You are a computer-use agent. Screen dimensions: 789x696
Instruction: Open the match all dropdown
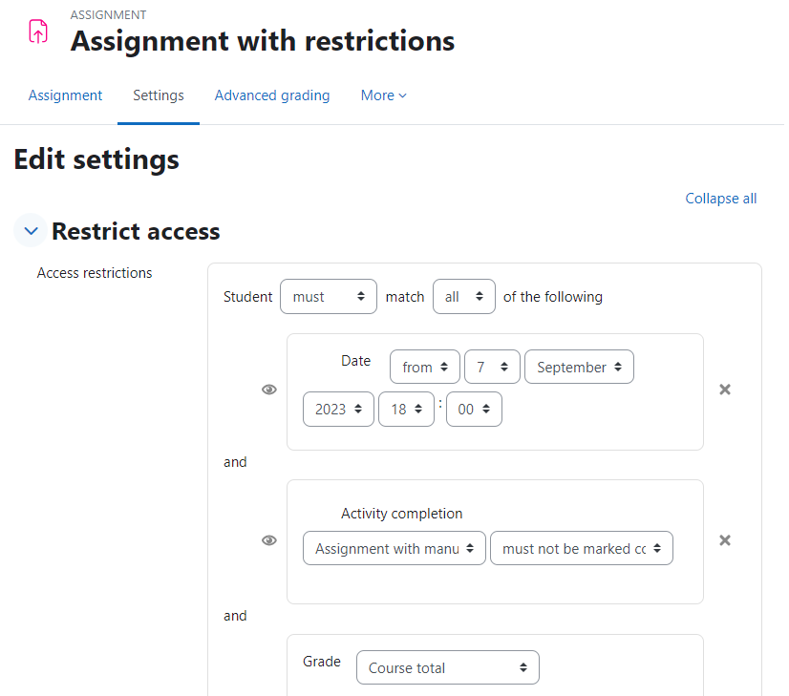click(464, 297)
